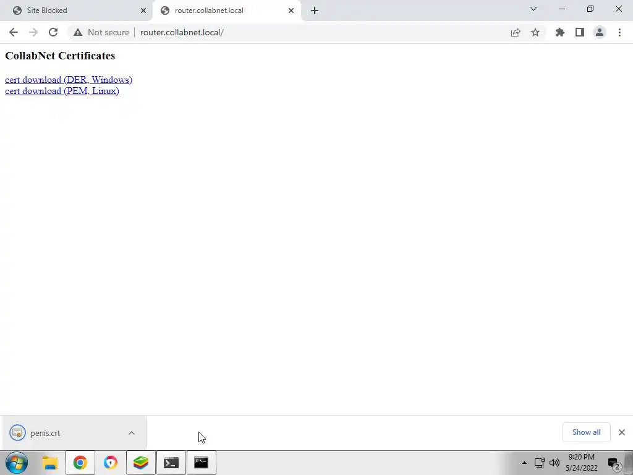Click the volume speaker tray icon
The image size is (633, 475).
point(554,463)
